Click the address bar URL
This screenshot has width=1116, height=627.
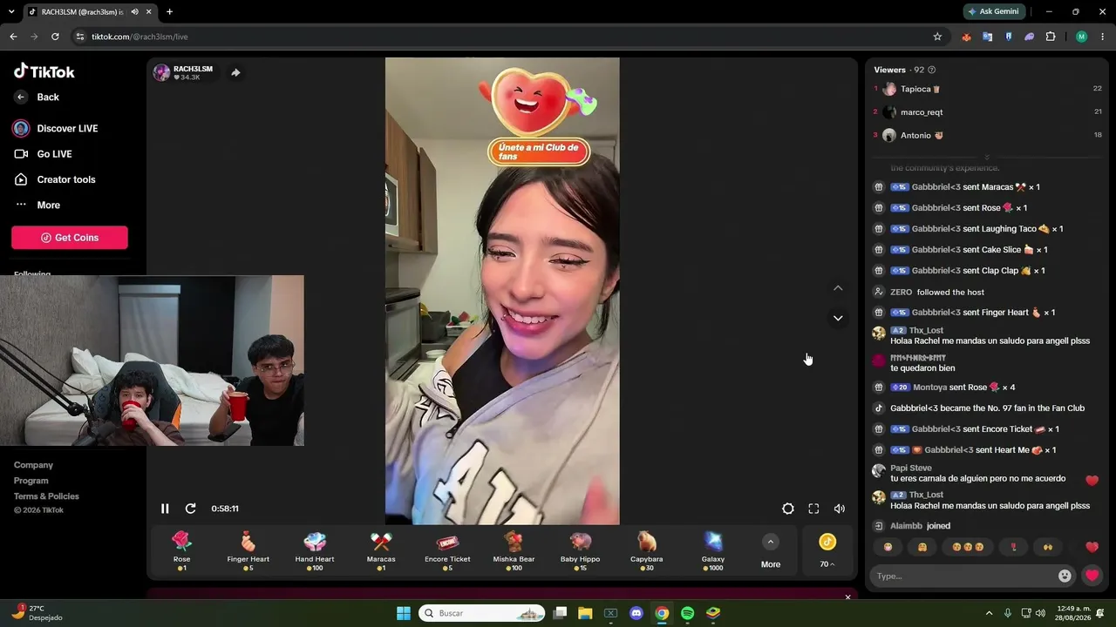tap(139, 37)
